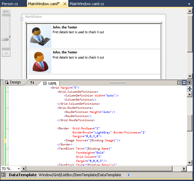
Task: Collapse the bottom pane
Action: pyautogui.click(x=189, y=83)
